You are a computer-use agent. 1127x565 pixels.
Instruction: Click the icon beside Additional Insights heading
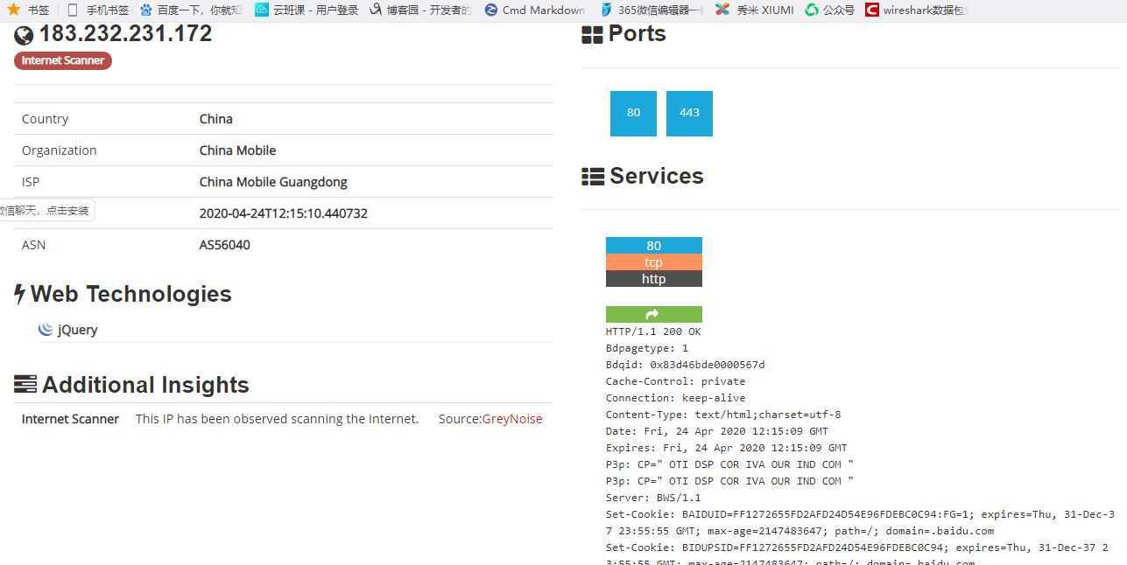(25, 385)
